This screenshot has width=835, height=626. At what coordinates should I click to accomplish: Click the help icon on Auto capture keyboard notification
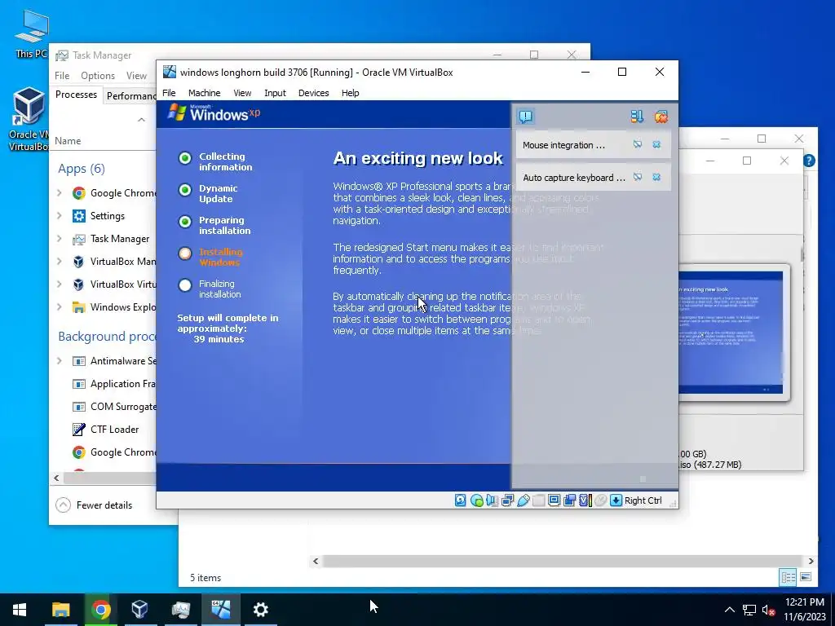(638, 177)
